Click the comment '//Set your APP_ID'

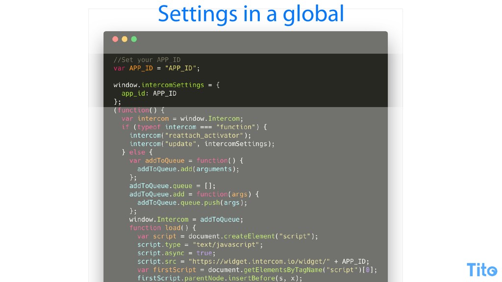point(147,60)
